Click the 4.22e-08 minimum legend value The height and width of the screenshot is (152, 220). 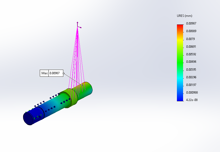point(192,100)
